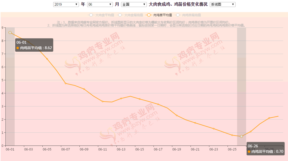Open the 06 month dropdown

tap(100, 5)
